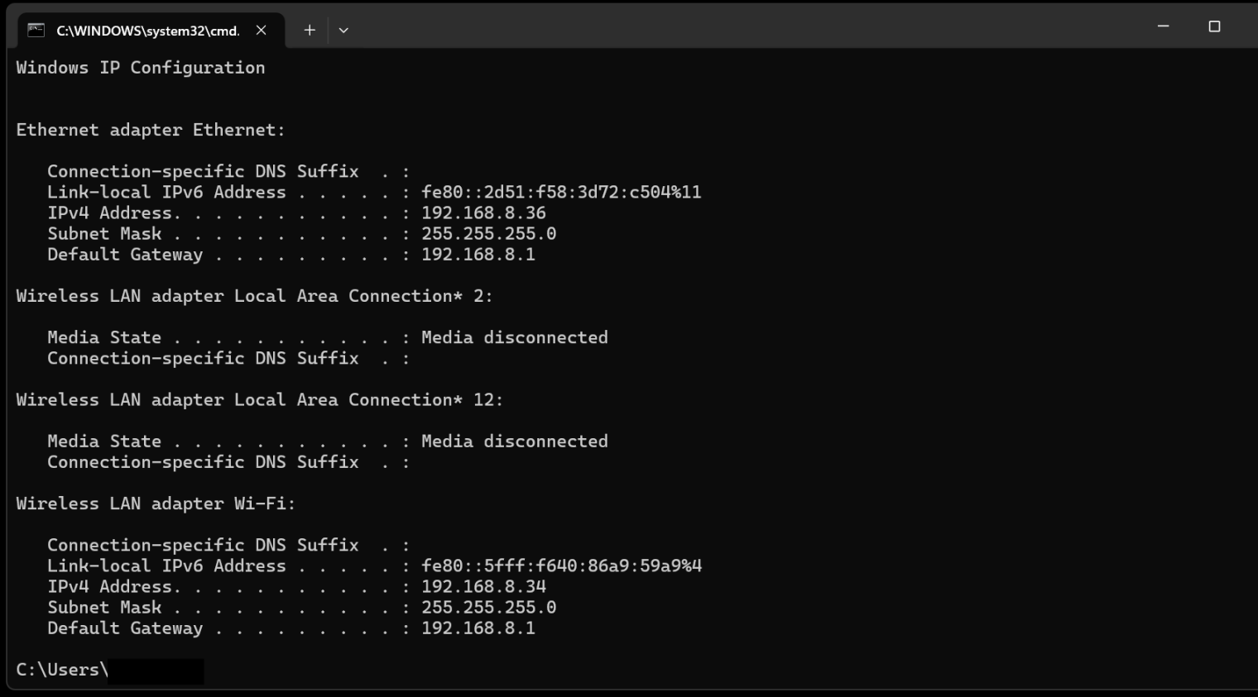Click the empty title bar area
This screenshot has width=1258, height=697.
745,26
